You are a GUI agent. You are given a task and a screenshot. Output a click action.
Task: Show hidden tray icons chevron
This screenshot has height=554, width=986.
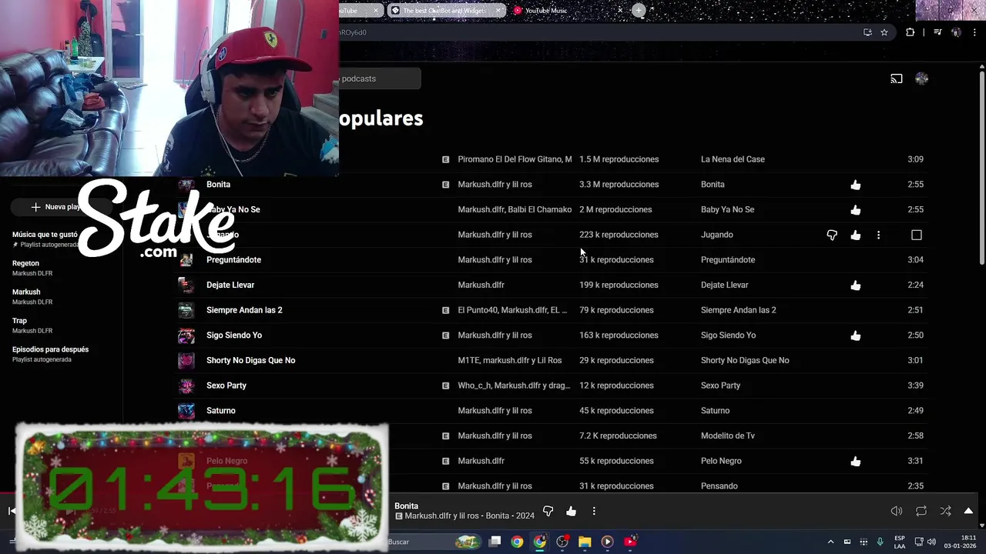(830, 542)
